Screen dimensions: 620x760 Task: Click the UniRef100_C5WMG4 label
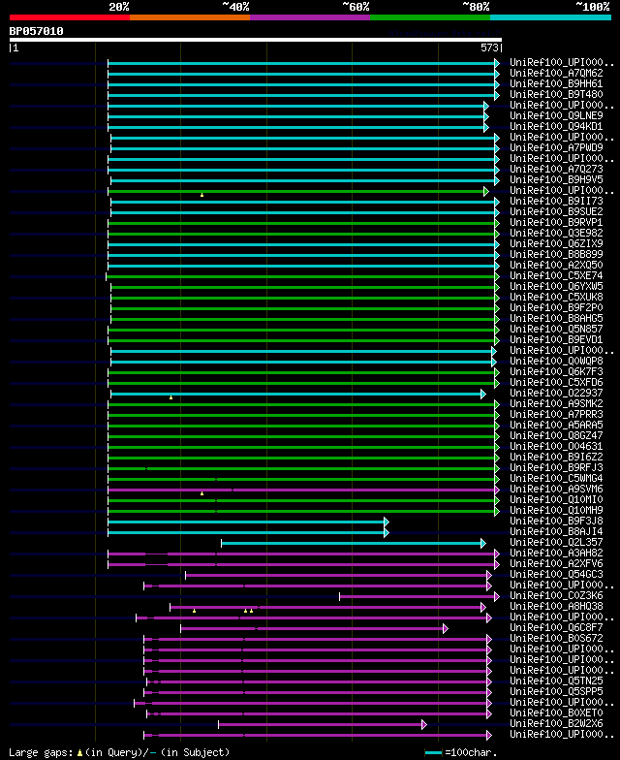click(x=556, y=479)
